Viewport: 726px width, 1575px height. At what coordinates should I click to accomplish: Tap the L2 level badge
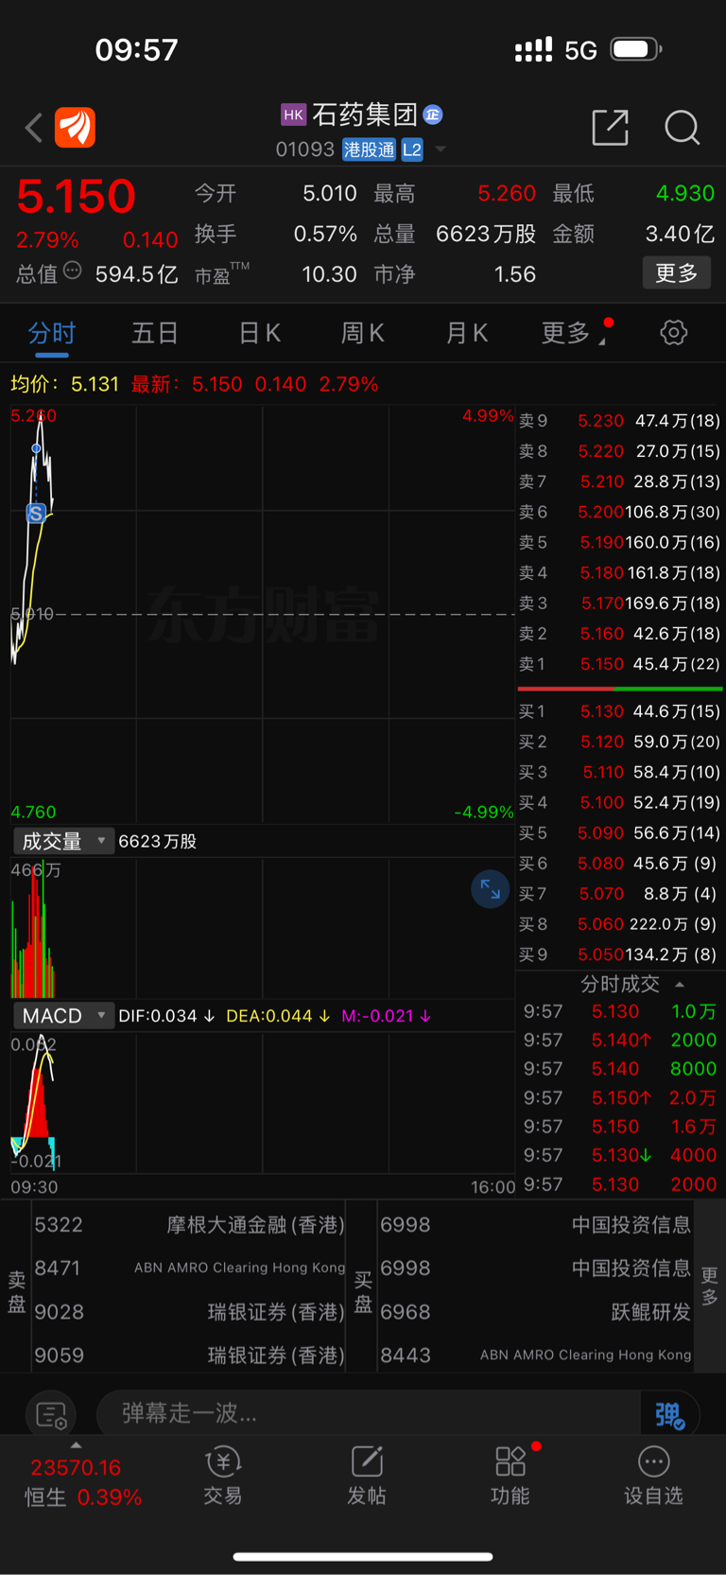pos(412,149)
